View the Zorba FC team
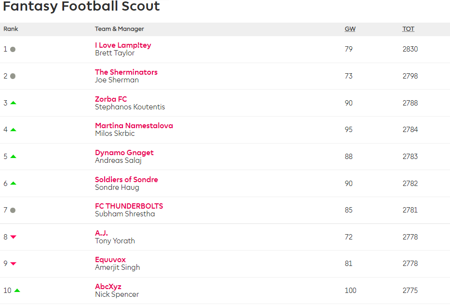 111,99
